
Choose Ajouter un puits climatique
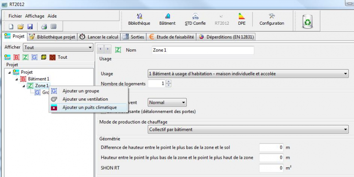tap(89, 107)
